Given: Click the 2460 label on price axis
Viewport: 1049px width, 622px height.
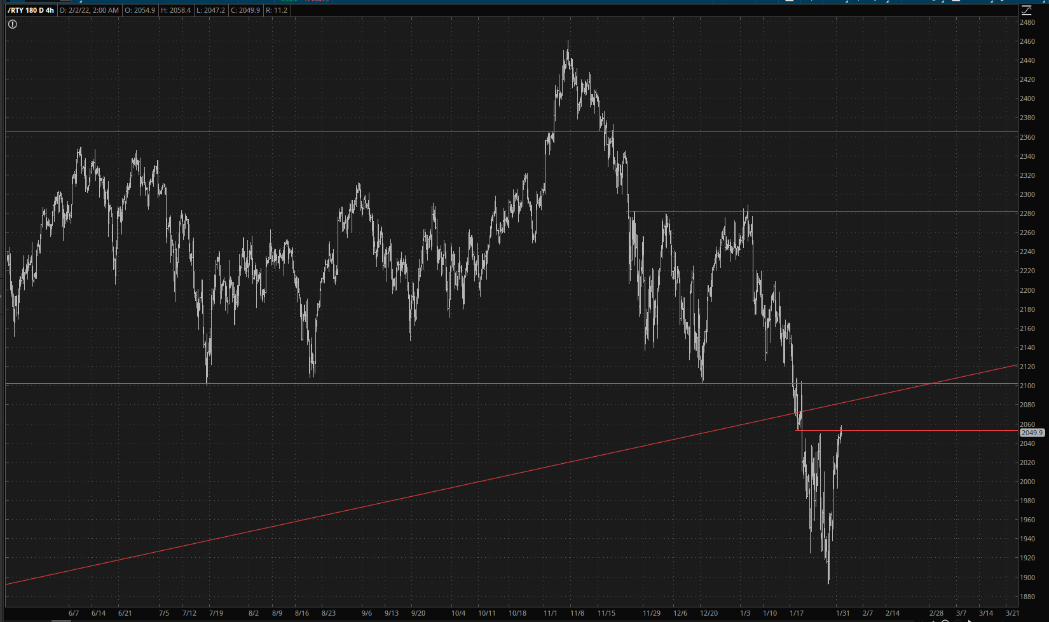Looking at the screenshot, I should point(1027,41).
